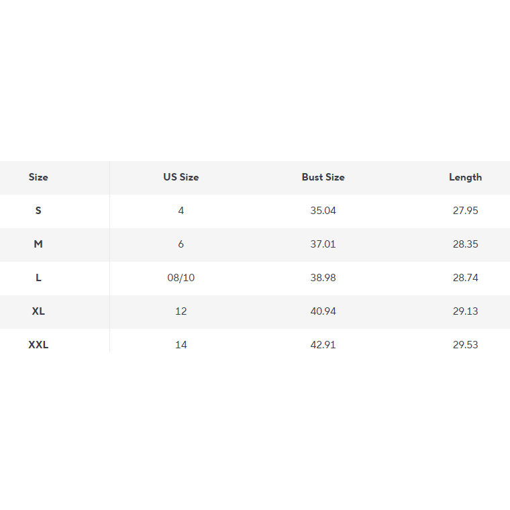Select the XXL size row label
Screen dimensions: 510x510
(x=38, y=345)
